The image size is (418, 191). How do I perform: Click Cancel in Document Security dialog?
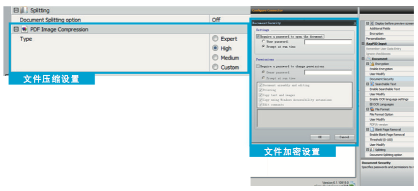pyautogui.click(x=344, y=137)
